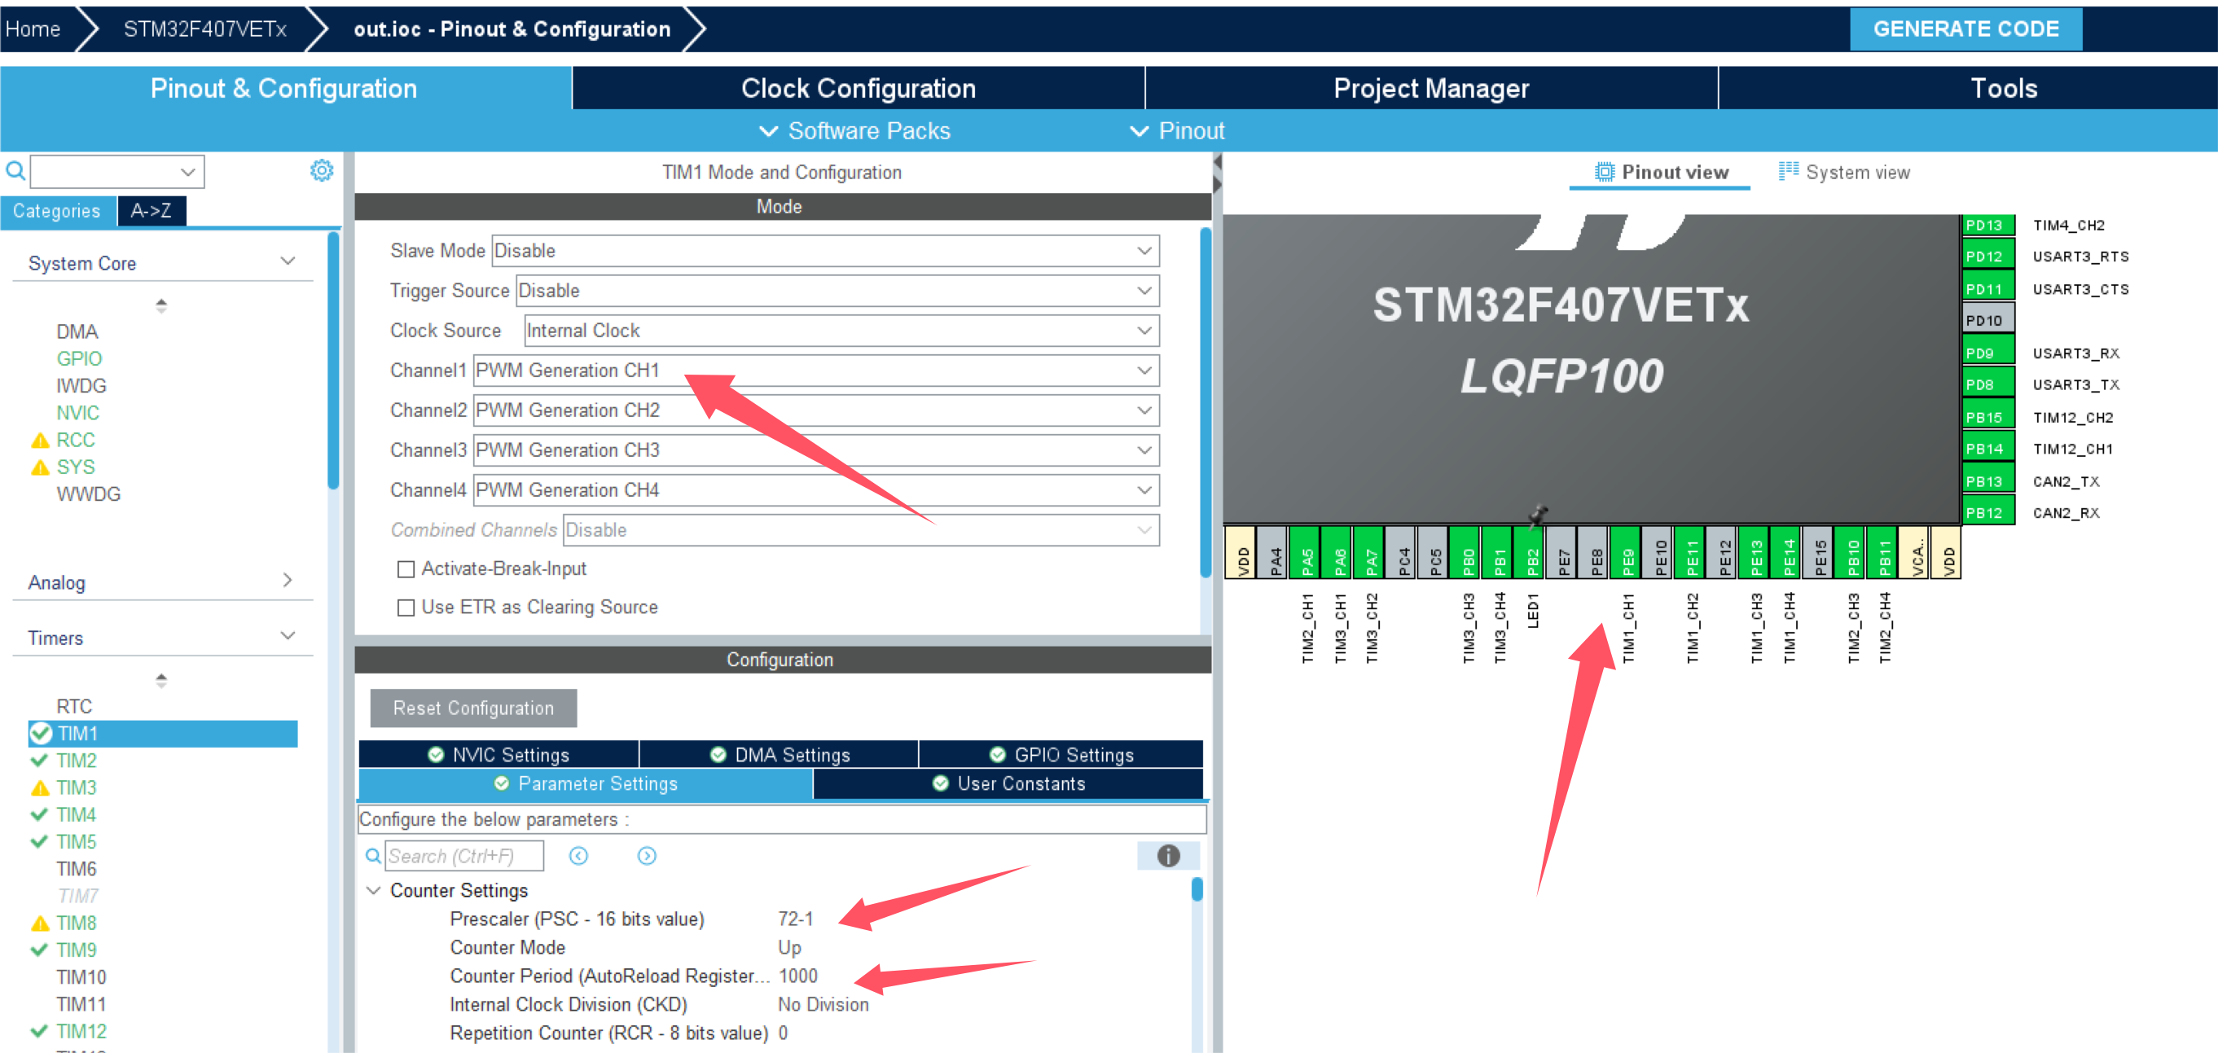Click the SYS warning triangle icon

coord(40,467)
